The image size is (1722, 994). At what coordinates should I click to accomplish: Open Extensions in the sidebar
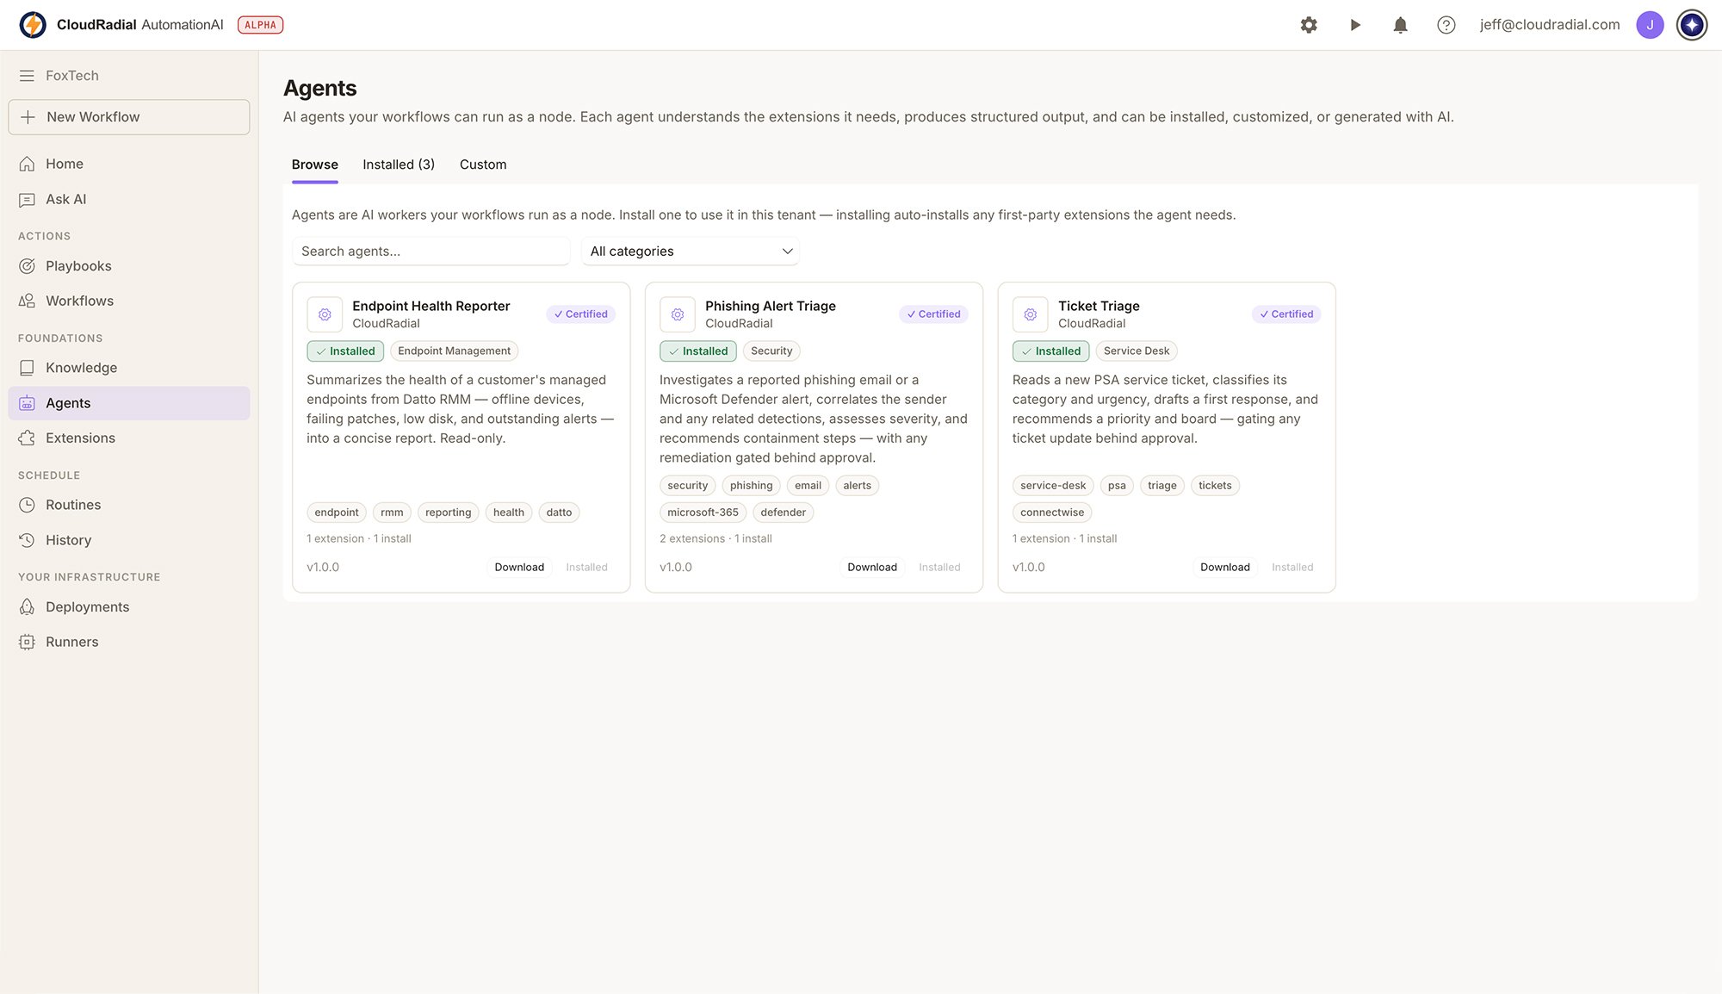click(129, 438)
